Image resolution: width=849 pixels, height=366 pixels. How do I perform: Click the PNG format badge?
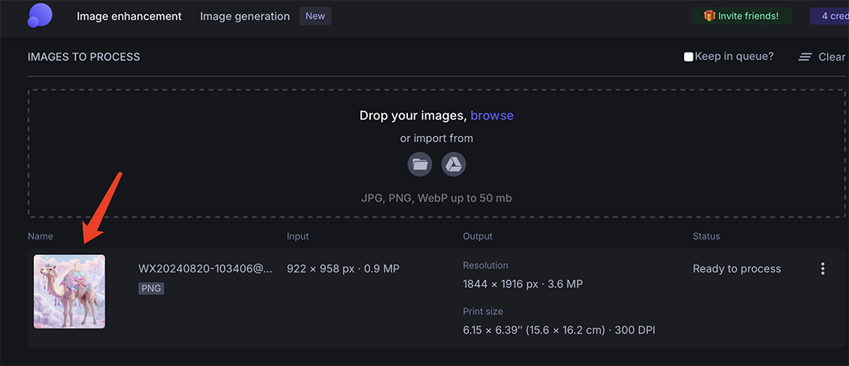[x=151, y=289]
